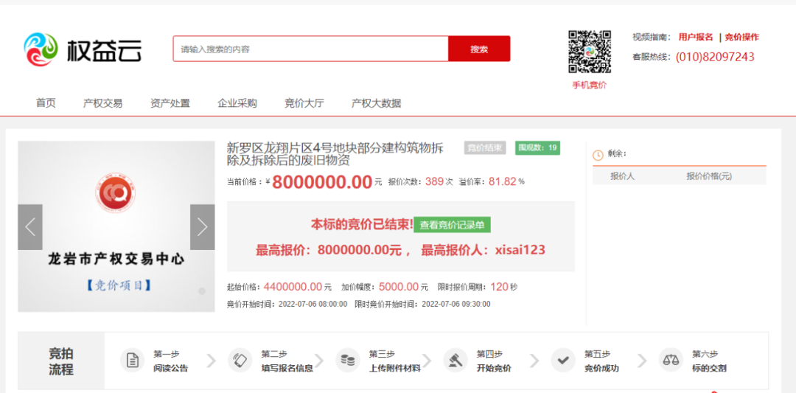Click the 限时报价周期 value 120

point(500,287)
